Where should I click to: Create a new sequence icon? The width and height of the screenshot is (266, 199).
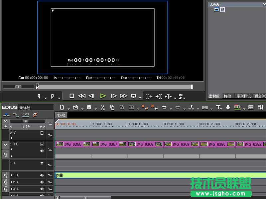[62, 107]
